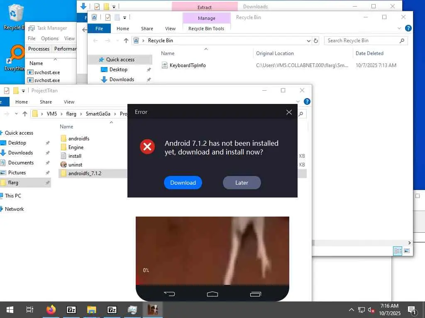Open the File tab in Recycle Bin
Screen dimensions: 425x318
pos(99,29)
